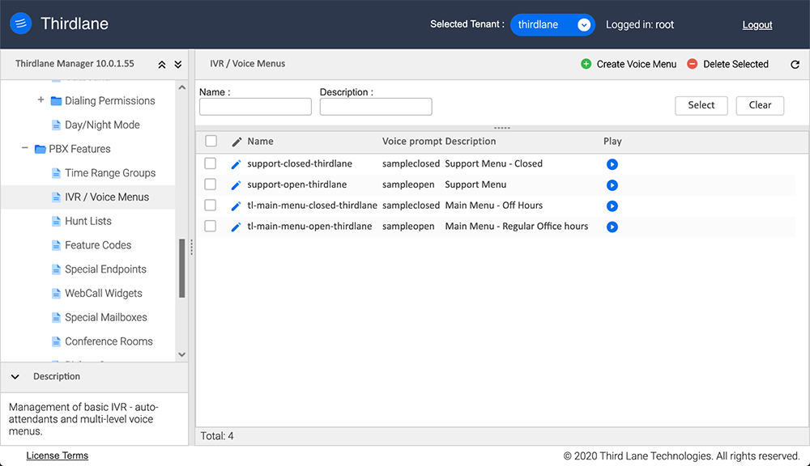Click the sidebar scroll down arrow
This screenshot has height=466, width=810.
[x=181, y=354]
